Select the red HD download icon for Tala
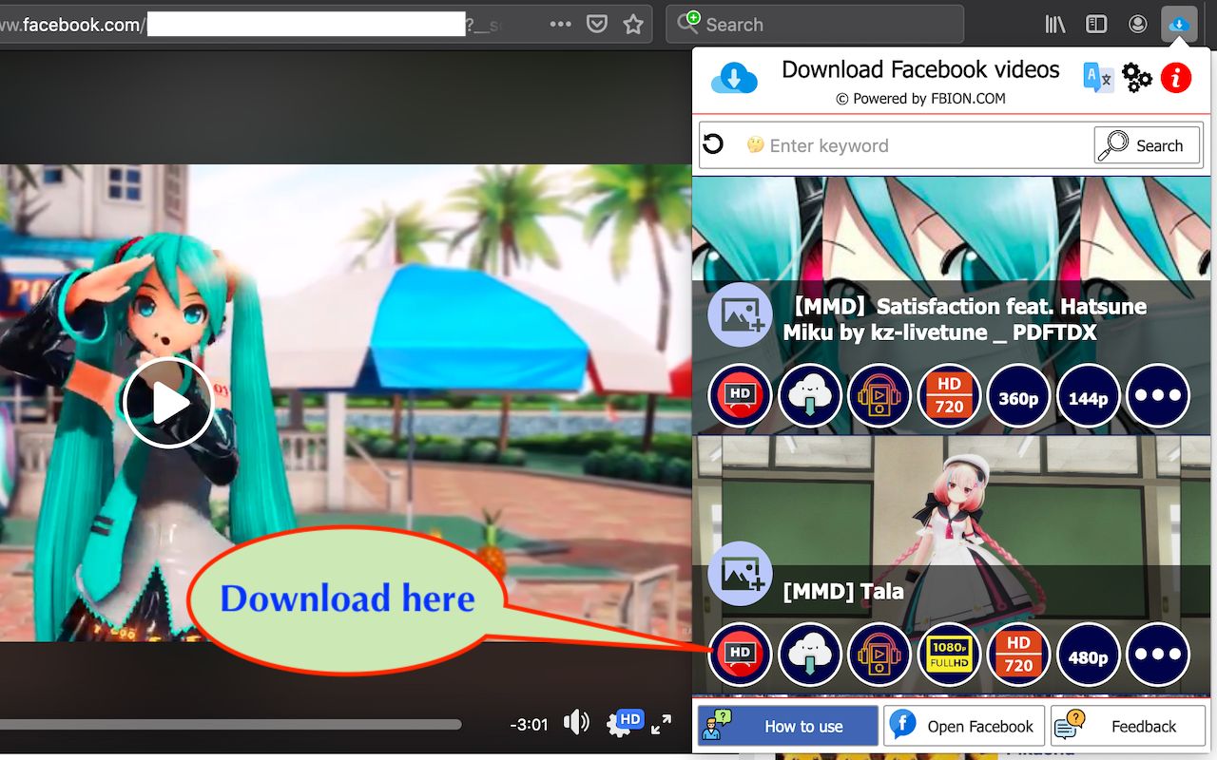Image resolution: width=1217 pixels, height=760 pixels. (x=740, y=655)
